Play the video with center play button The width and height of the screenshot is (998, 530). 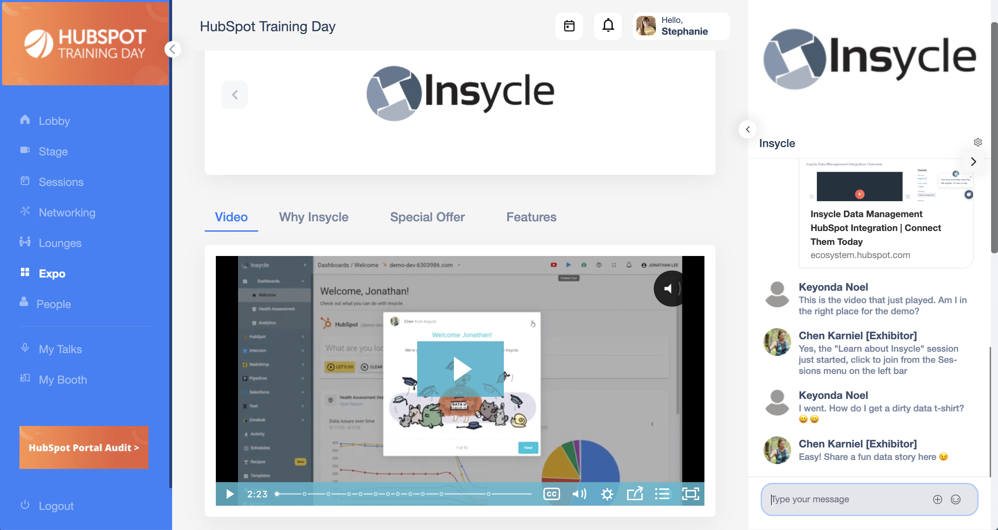click(460, 369)
